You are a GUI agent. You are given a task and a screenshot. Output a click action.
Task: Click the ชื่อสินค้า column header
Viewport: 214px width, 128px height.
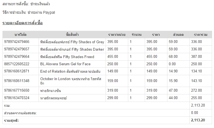coord(72,35)
